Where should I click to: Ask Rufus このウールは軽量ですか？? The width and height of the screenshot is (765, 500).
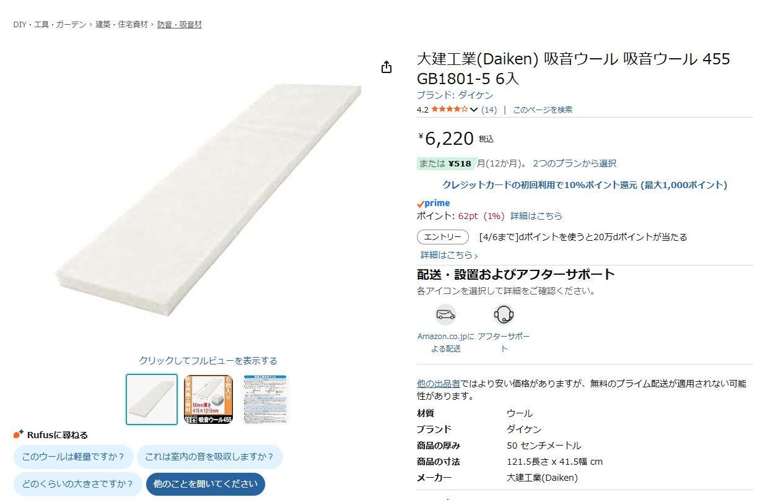coord(73,457)
